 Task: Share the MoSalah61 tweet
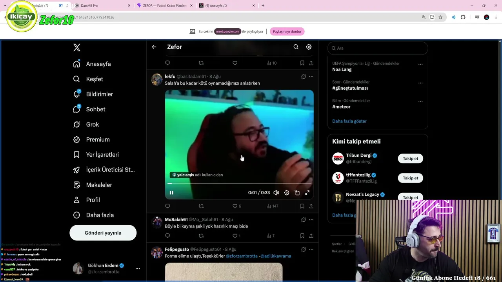point(311,236)
